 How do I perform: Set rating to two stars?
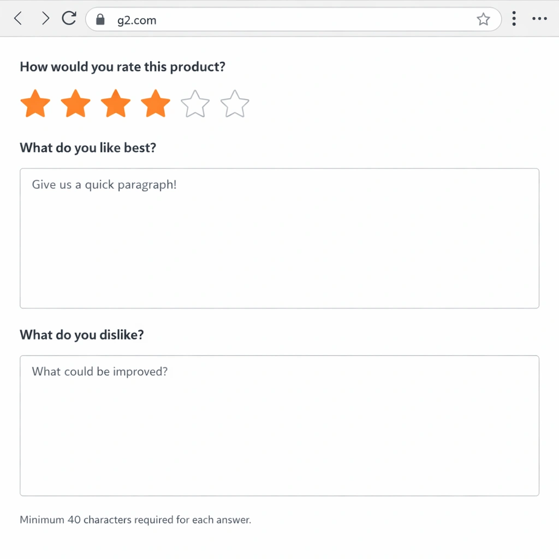coord(75,104)
